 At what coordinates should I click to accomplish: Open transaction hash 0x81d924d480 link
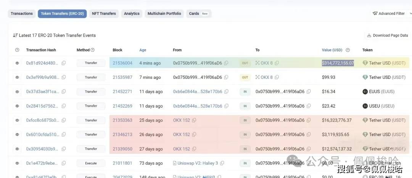click(x=43, y=63)
